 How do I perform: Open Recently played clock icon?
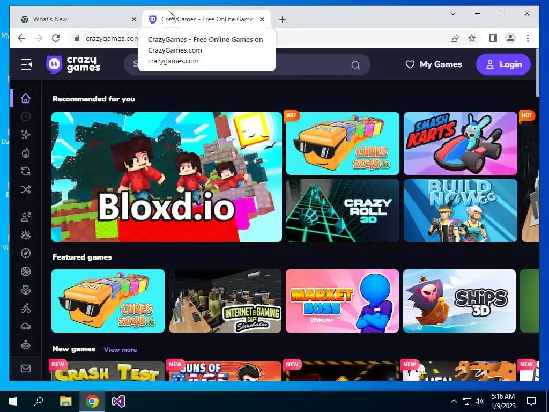(x=26, y=116)
